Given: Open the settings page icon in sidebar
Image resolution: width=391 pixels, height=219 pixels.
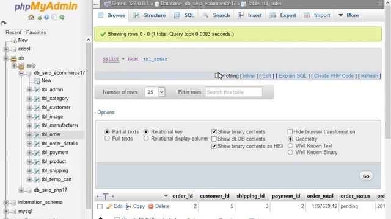Looking at the screenshot, I should (54, 18).
